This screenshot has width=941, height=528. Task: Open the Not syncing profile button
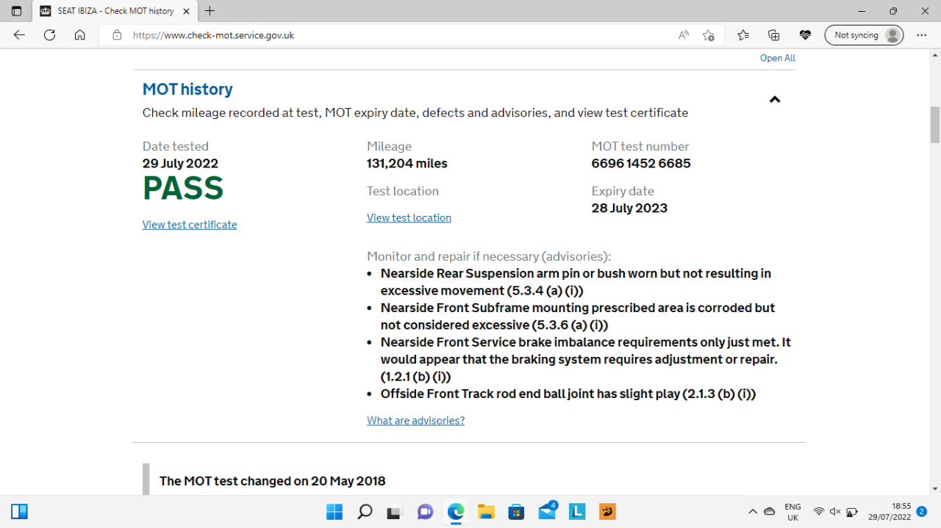(x=864, y=35)
